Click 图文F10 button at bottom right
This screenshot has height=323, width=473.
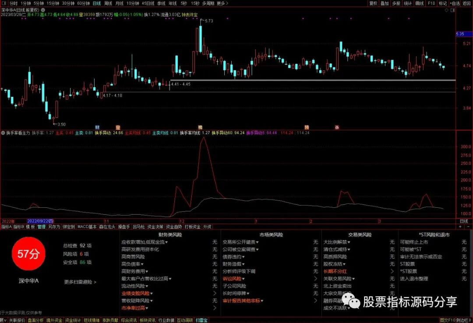[x=447, y=320]
